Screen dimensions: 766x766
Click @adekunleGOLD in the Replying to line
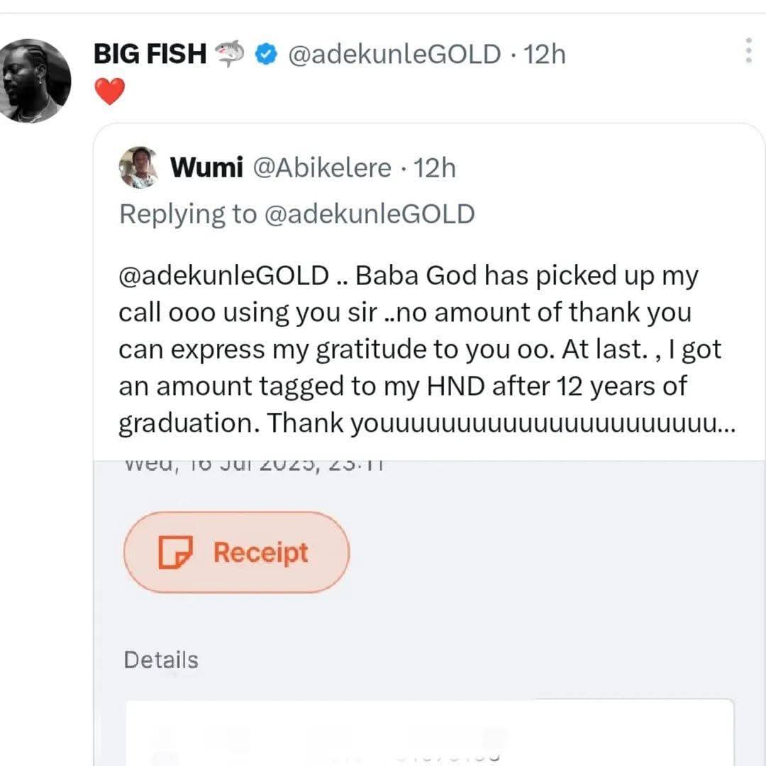pyautogui.click(x=369, y=213)
